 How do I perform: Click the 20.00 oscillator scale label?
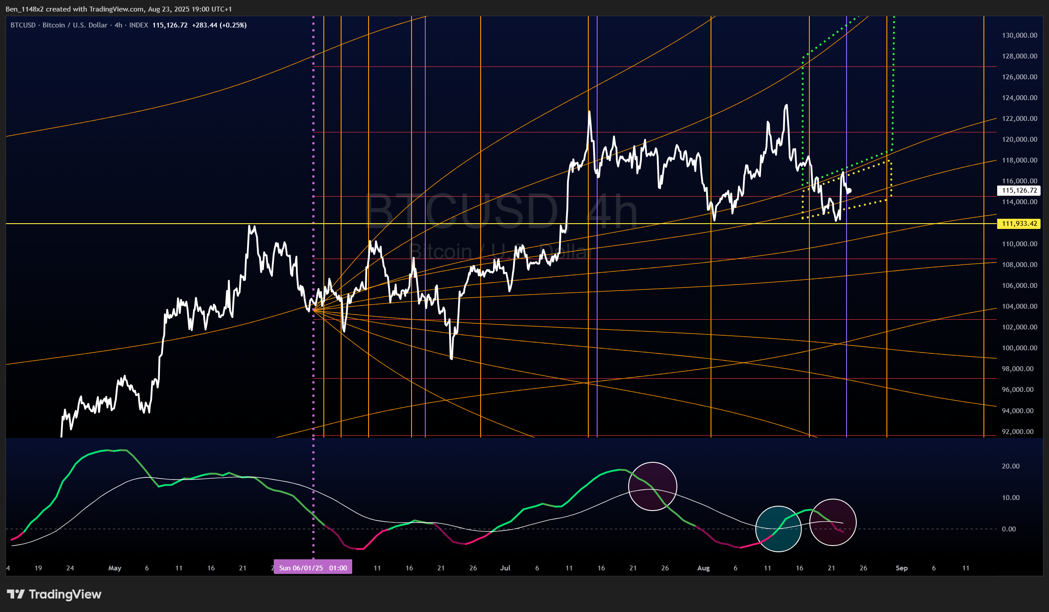(1010, 466)
